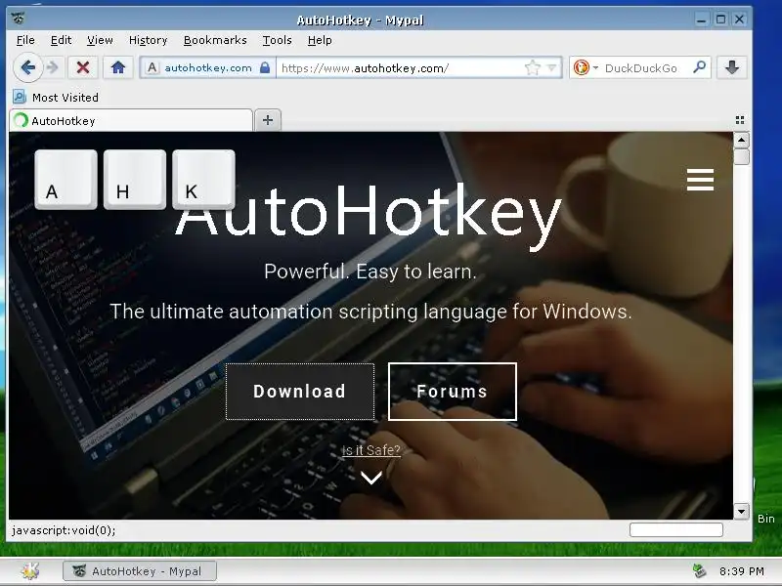Go back with the Back arrow button
The height and width of the screenshot is (586, 782).
point(28,67)
